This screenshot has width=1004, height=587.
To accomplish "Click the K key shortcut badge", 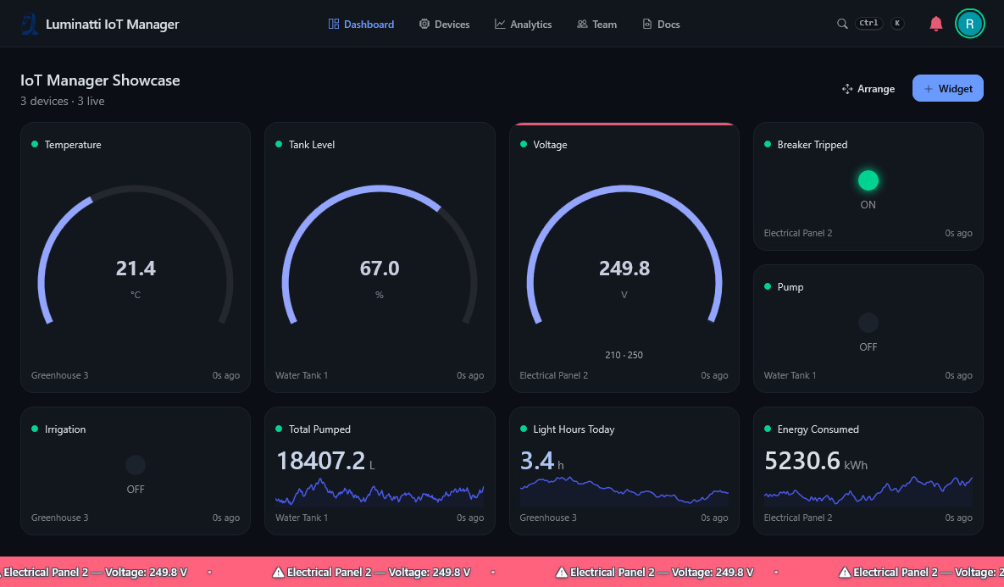I will pos(897,23).
